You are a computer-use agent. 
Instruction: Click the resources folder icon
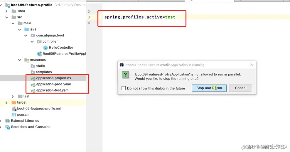27,60
